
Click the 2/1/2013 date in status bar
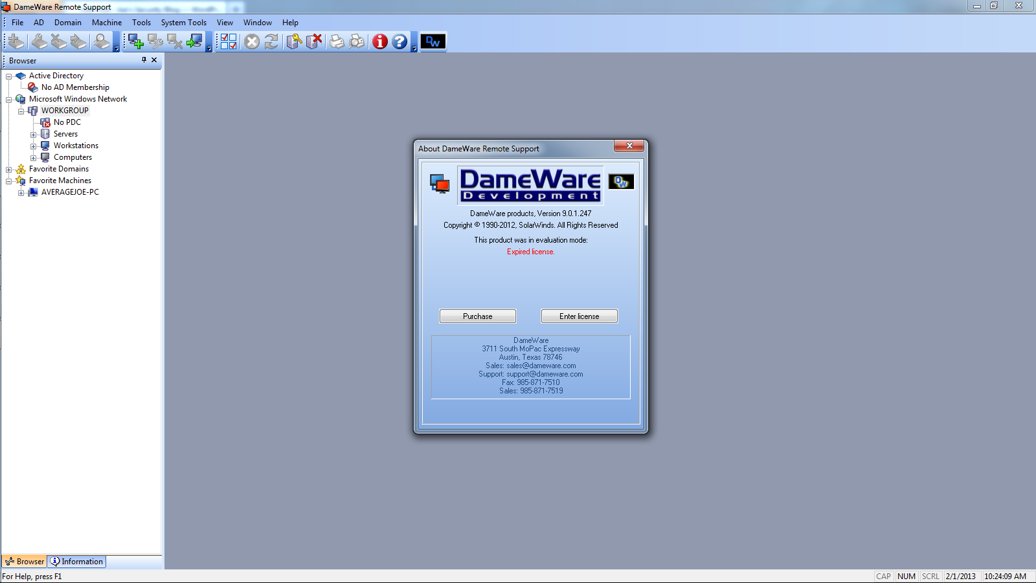click(x=961, y=577)
